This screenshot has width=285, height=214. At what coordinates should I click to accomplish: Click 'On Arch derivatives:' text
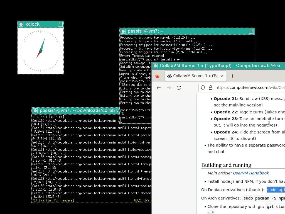point(221,198)
